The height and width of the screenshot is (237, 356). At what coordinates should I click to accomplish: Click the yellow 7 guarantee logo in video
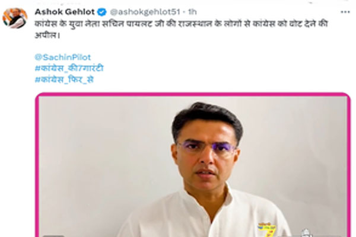point(267,230)
